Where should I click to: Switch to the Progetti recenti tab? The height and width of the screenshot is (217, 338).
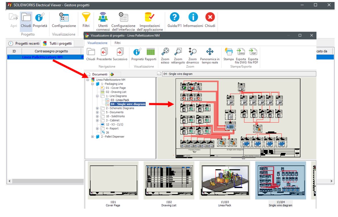click(24, 43)
